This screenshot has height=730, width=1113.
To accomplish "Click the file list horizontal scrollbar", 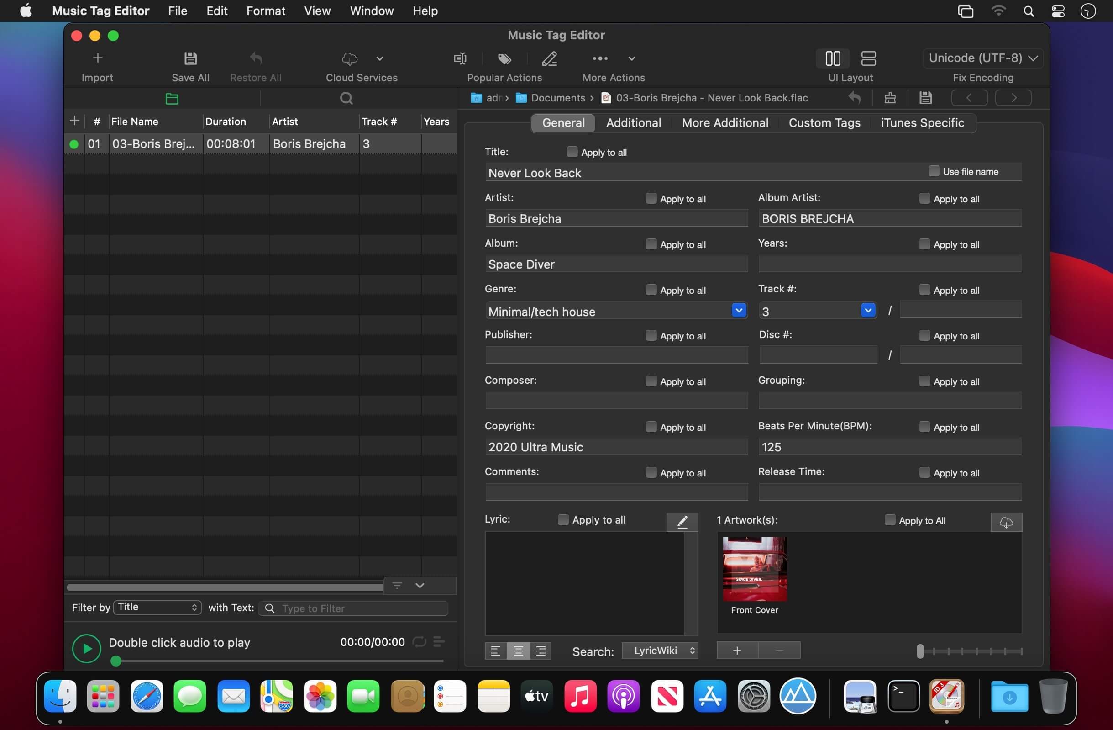I will 225,587.
